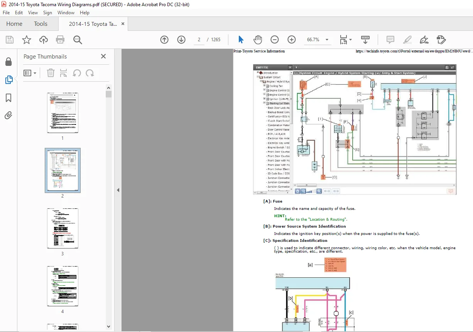Zoom in with plus circle
This screenshot has width=473, height=332.
[291, 40]
